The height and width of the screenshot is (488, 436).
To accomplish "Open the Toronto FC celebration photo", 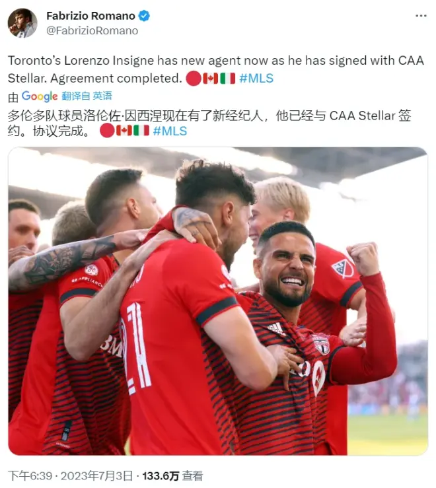I will pos(218,301).
